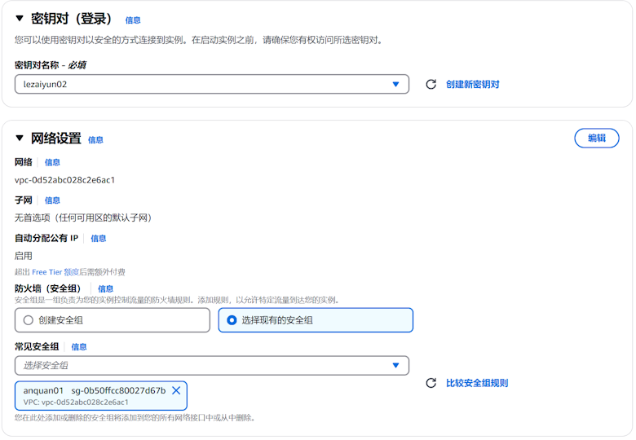The image size is (636, 440).
Task: Click the refresh icon beside 创建新密钥对
Action: (x=431, y=85)
